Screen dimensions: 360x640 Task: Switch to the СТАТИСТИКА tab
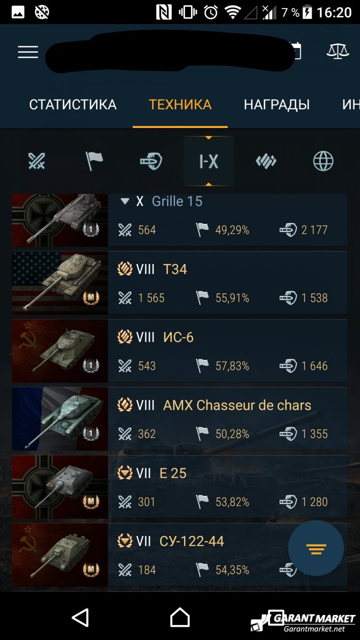[73, 105]
